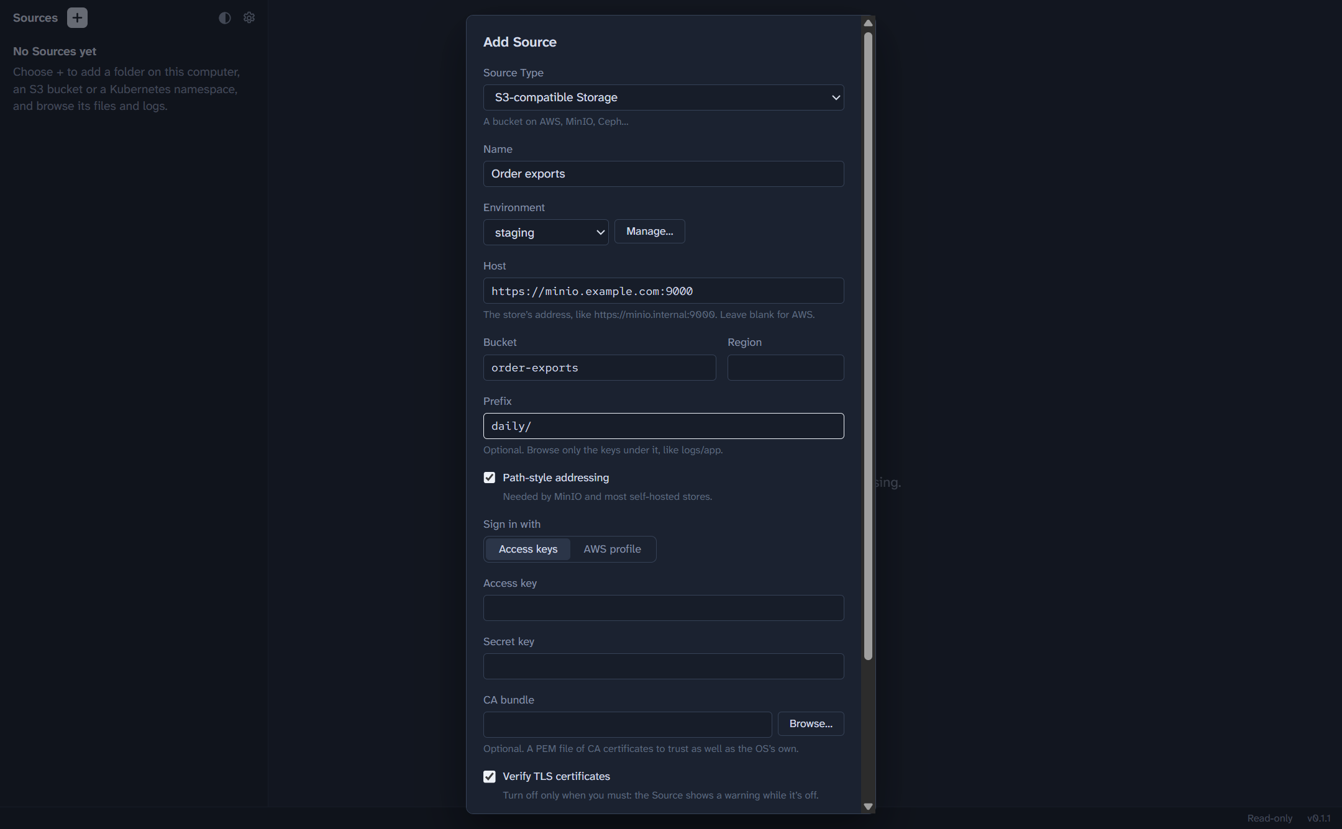Click the plus icon beside Sources
Screen dimensions: 1342x829
[x=77, y=17]
